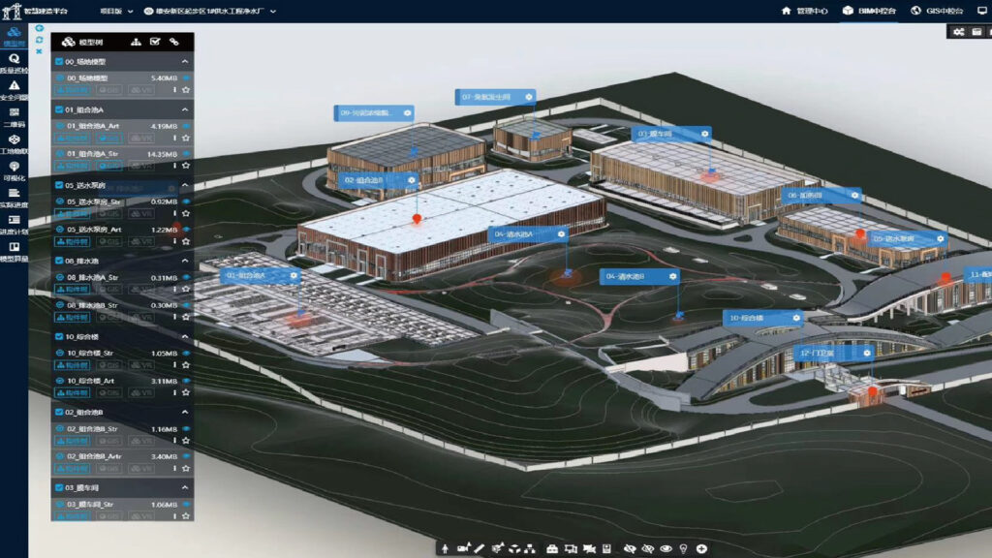
Task: Collapse the 01_组合池A group
Action: click(185, 109)
